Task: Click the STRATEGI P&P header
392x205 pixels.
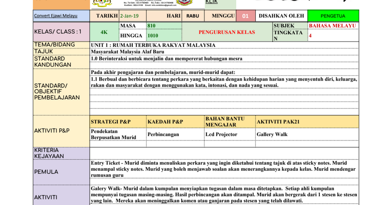Action: (x=118, y=122)
